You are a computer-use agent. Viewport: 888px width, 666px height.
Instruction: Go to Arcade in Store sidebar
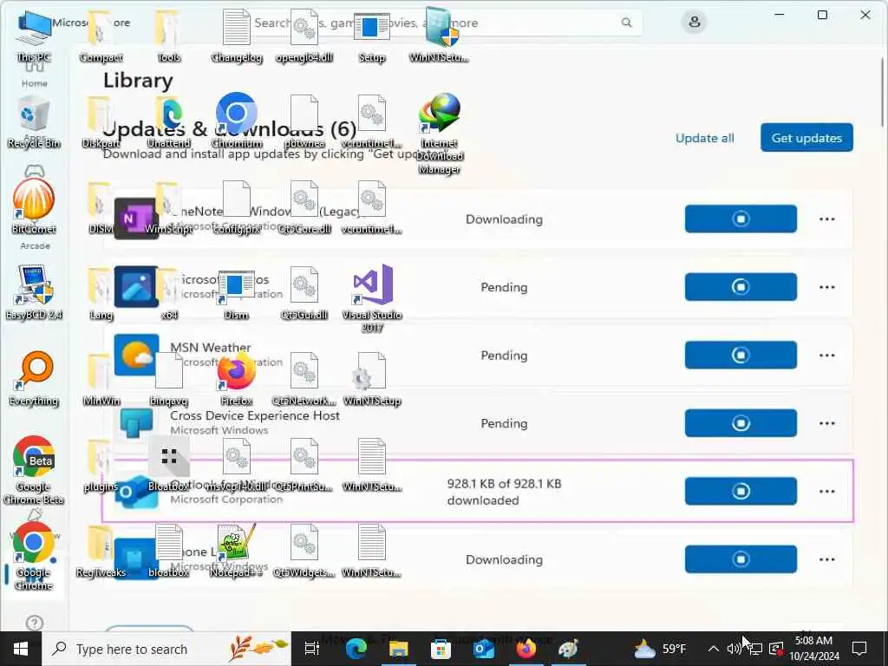coord(35,245)
